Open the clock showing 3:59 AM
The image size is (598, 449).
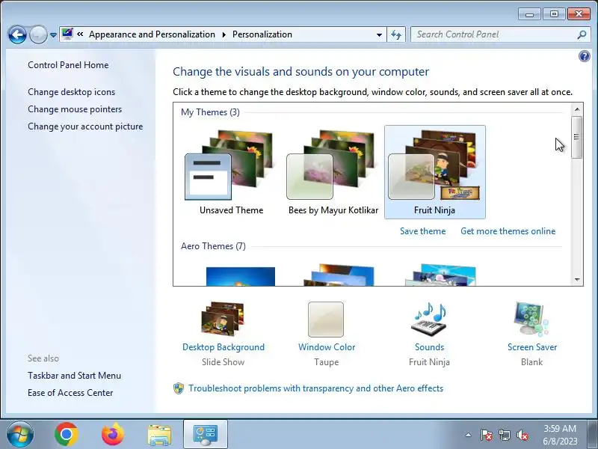tap(560, 435)
